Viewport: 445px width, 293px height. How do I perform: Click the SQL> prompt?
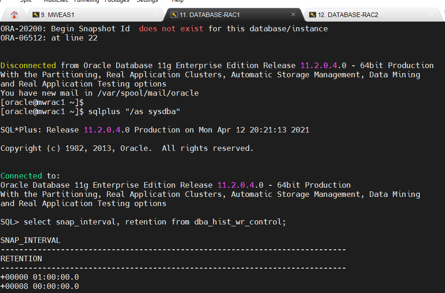(x=10, y=222)
